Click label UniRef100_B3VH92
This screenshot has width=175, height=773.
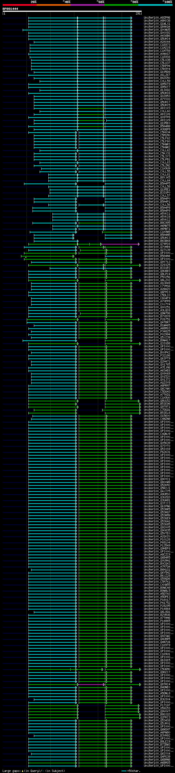(157, 735)
